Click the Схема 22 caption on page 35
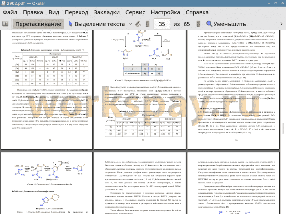Image resolution: width=286 pixels, height=214 pixels. click(143, 80)
